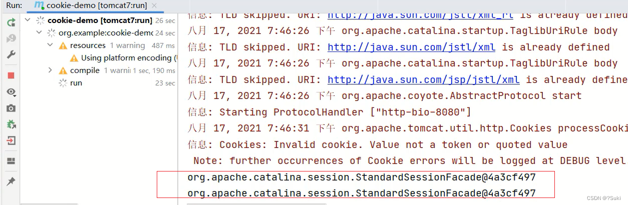Viewport: 628px width, 205px height.
Task: Collapse the resources warning node
Action: pyautogui.click(x=50, y=45)
